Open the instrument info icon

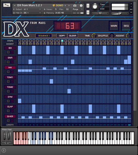click(x=81, y=5)
